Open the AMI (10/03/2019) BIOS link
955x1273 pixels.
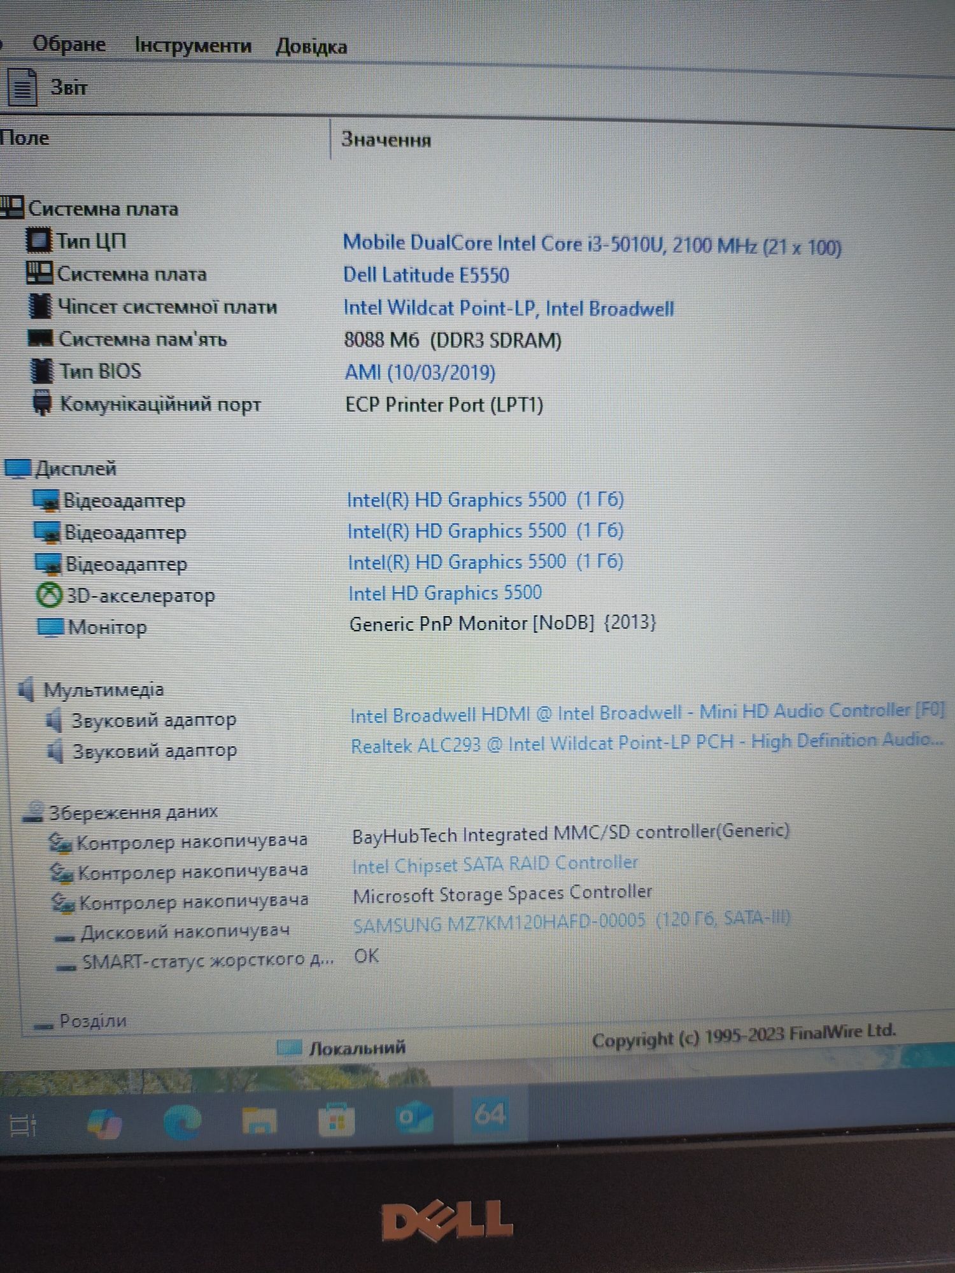tap(420, 372)
